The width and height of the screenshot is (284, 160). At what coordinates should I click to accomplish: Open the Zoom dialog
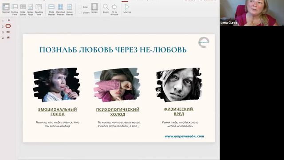[x=106, y=8]
